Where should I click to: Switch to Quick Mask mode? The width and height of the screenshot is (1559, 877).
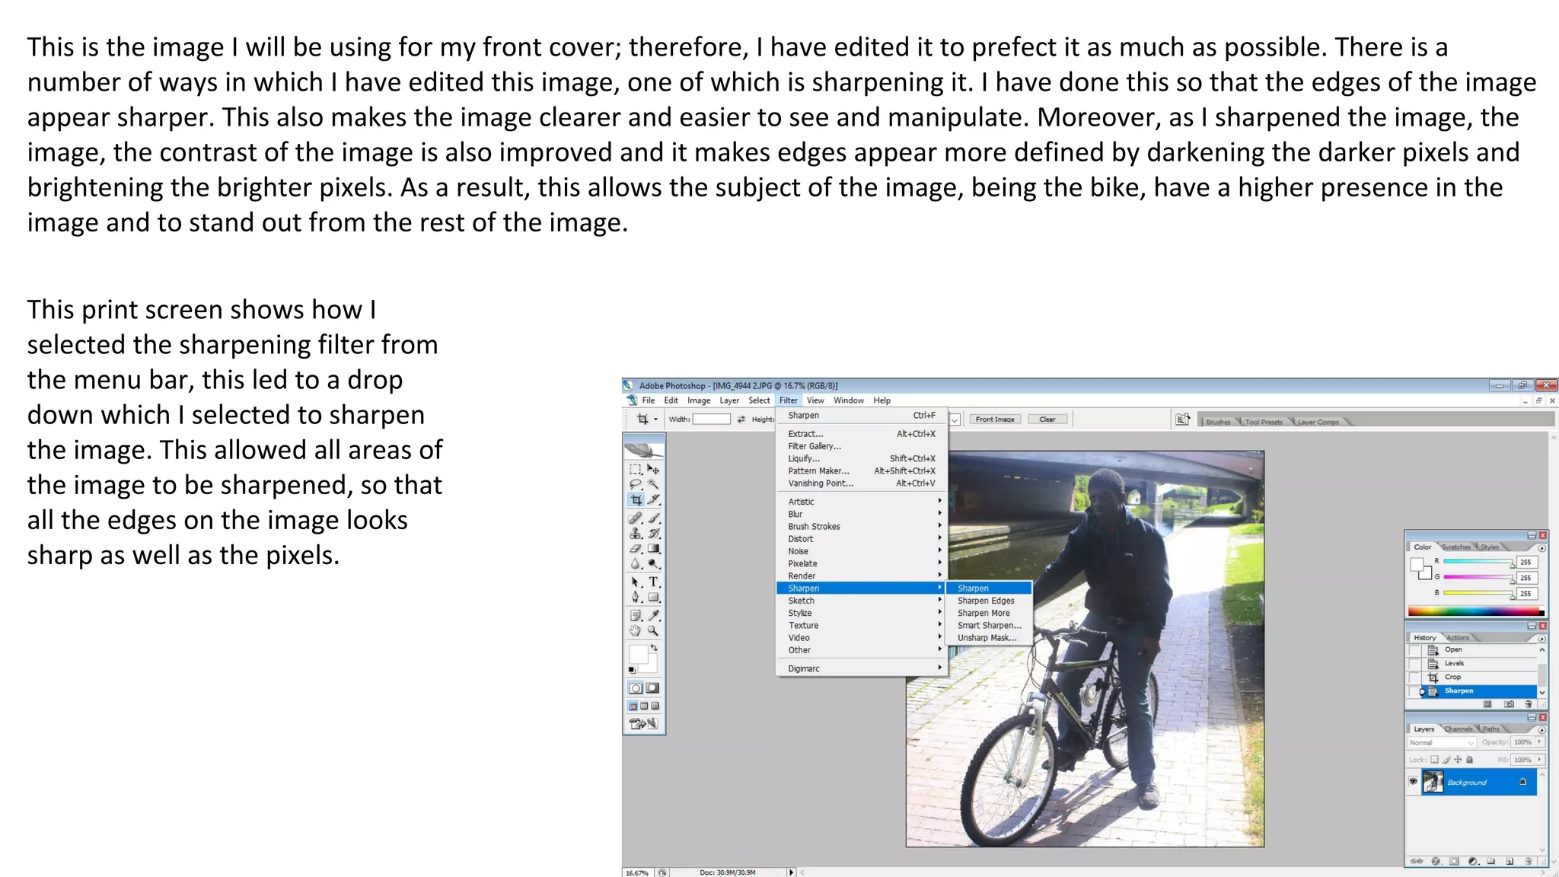[652, 688]
